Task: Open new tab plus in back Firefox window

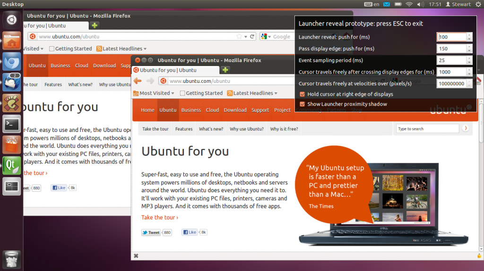Action: point(95,25)
